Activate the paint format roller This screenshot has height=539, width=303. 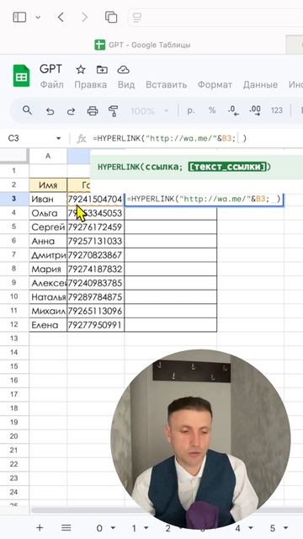[113, 110]
